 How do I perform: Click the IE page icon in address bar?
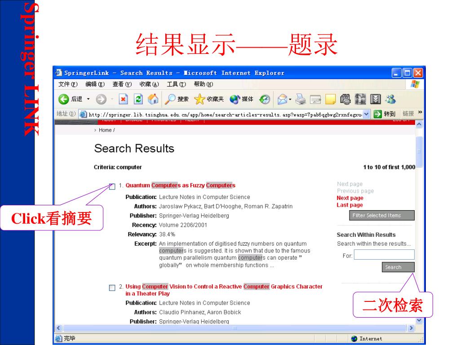point(83,114)
